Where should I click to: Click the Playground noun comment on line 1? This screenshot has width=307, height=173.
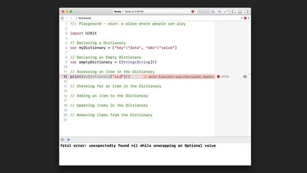click(x=128, y=24)
